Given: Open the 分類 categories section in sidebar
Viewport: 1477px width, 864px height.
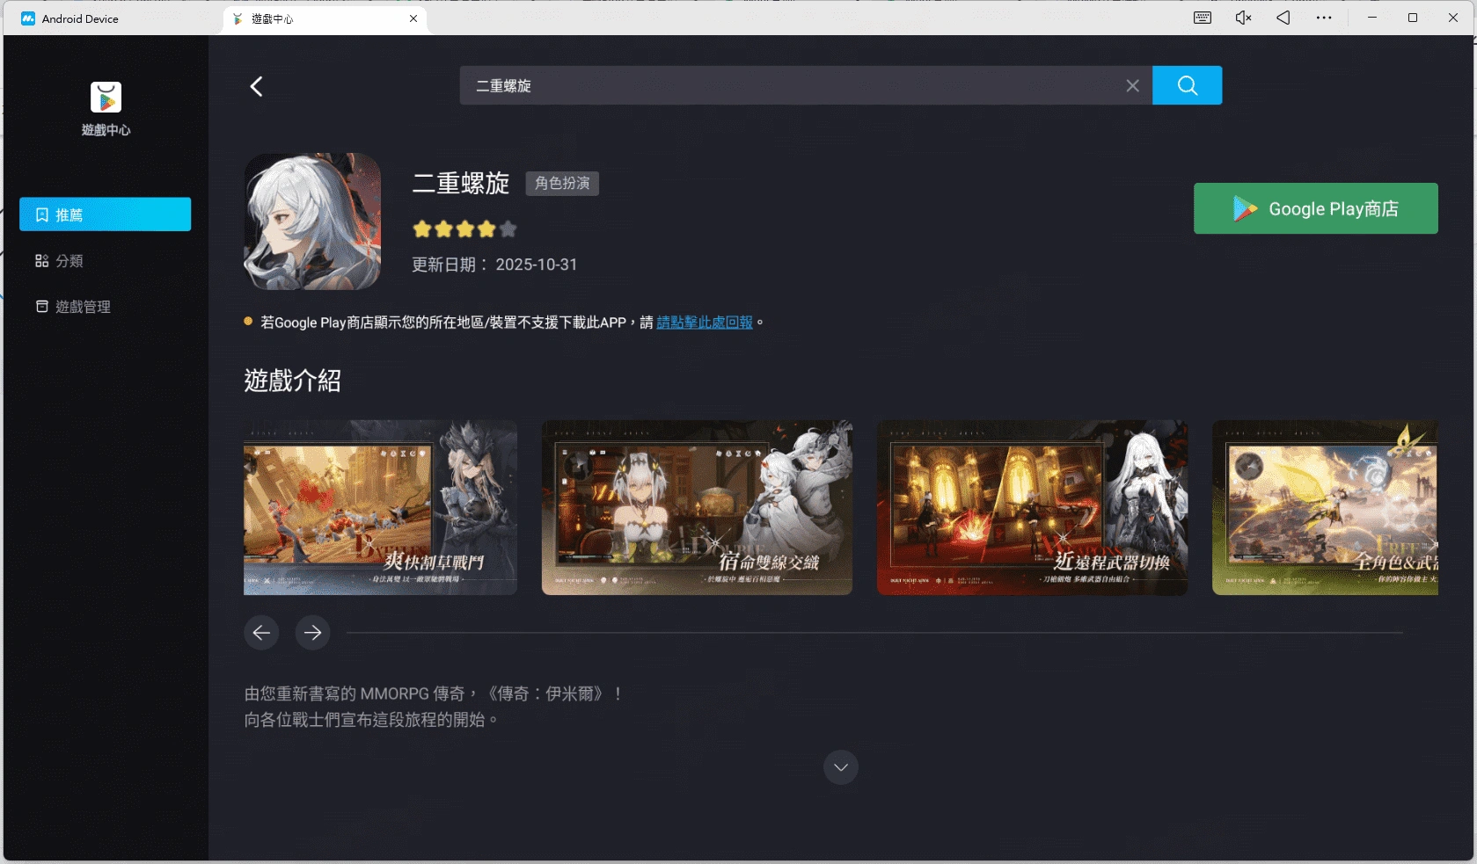Looking at the screenshot, I should click(x=69, y=260).
